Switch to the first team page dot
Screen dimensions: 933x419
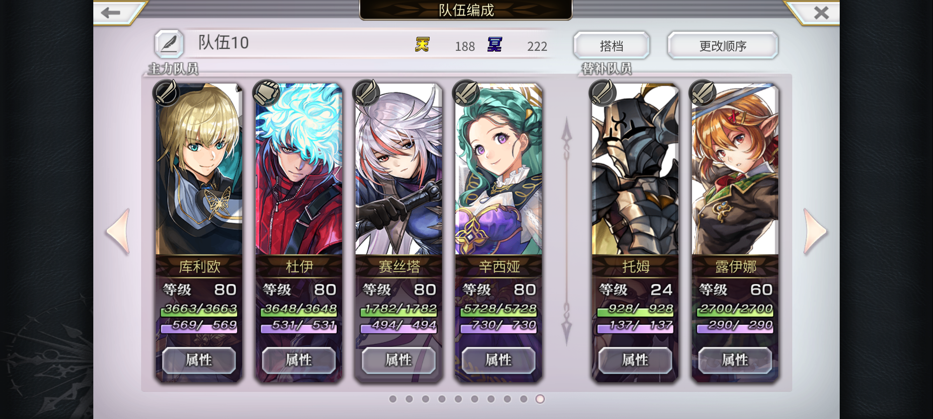393,399
